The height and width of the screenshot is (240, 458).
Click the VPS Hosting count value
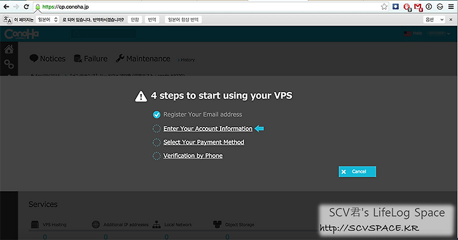click(45, 237)
